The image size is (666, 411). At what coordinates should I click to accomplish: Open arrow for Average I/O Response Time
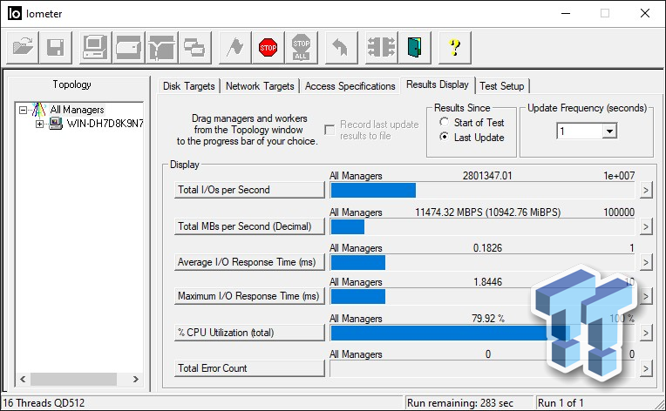point(646,263)
